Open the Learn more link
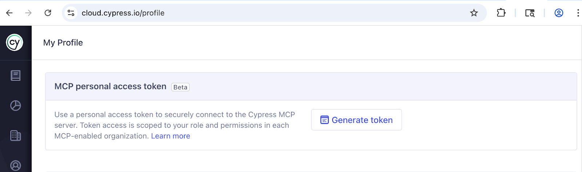 (171, 136)
